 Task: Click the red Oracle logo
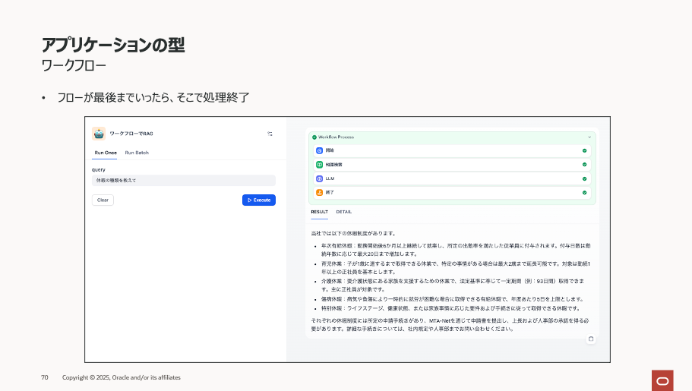[x=662, y=380]
